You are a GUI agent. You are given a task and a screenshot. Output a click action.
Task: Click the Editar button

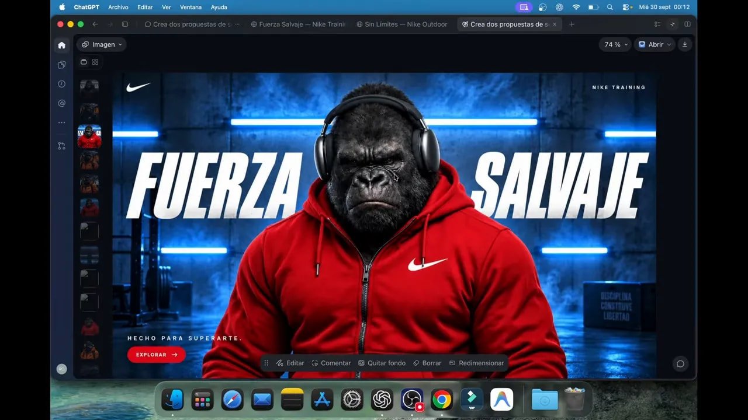tap(290, 363)
